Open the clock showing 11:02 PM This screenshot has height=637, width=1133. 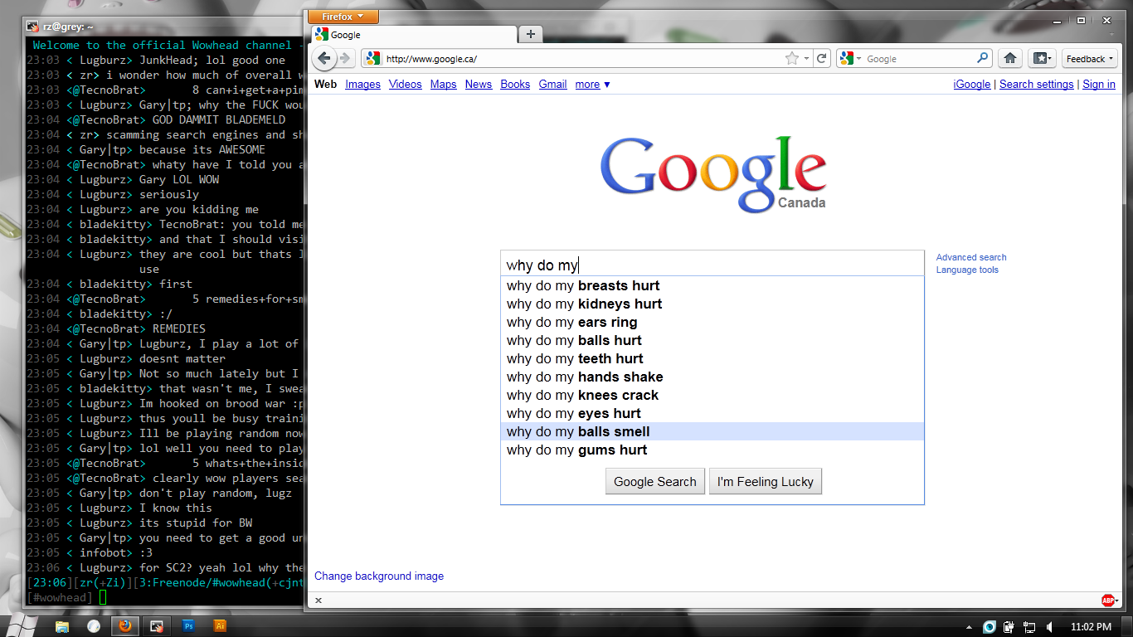click(x=1091, y=627)
